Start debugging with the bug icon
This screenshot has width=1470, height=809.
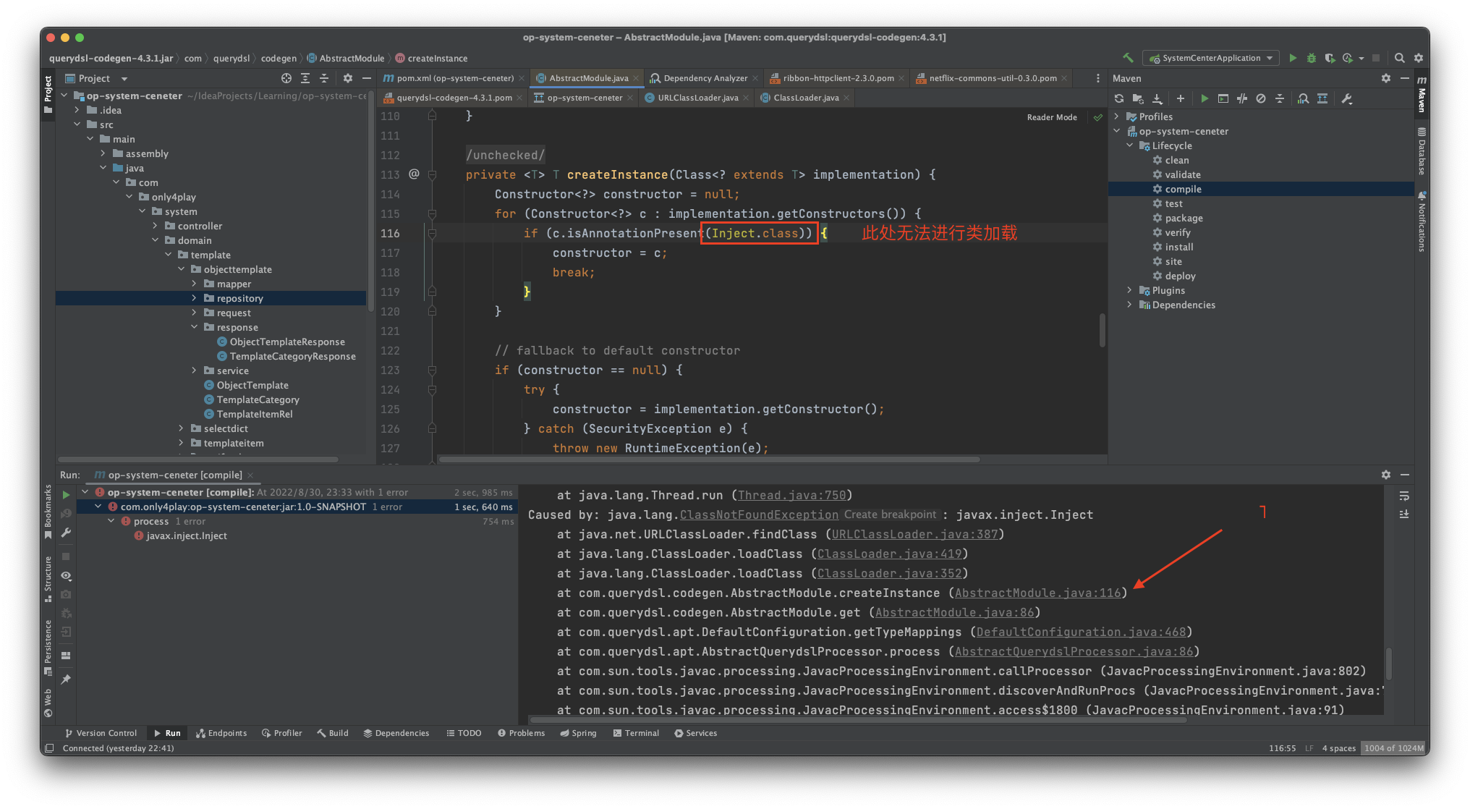tap(1311, 58)
